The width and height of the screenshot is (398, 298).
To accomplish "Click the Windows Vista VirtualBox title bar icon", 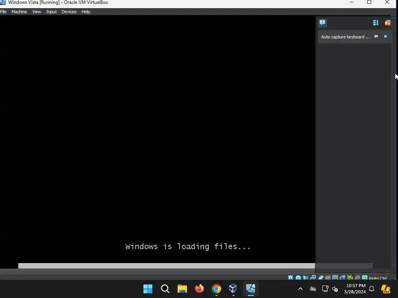I will pos(3,2).
